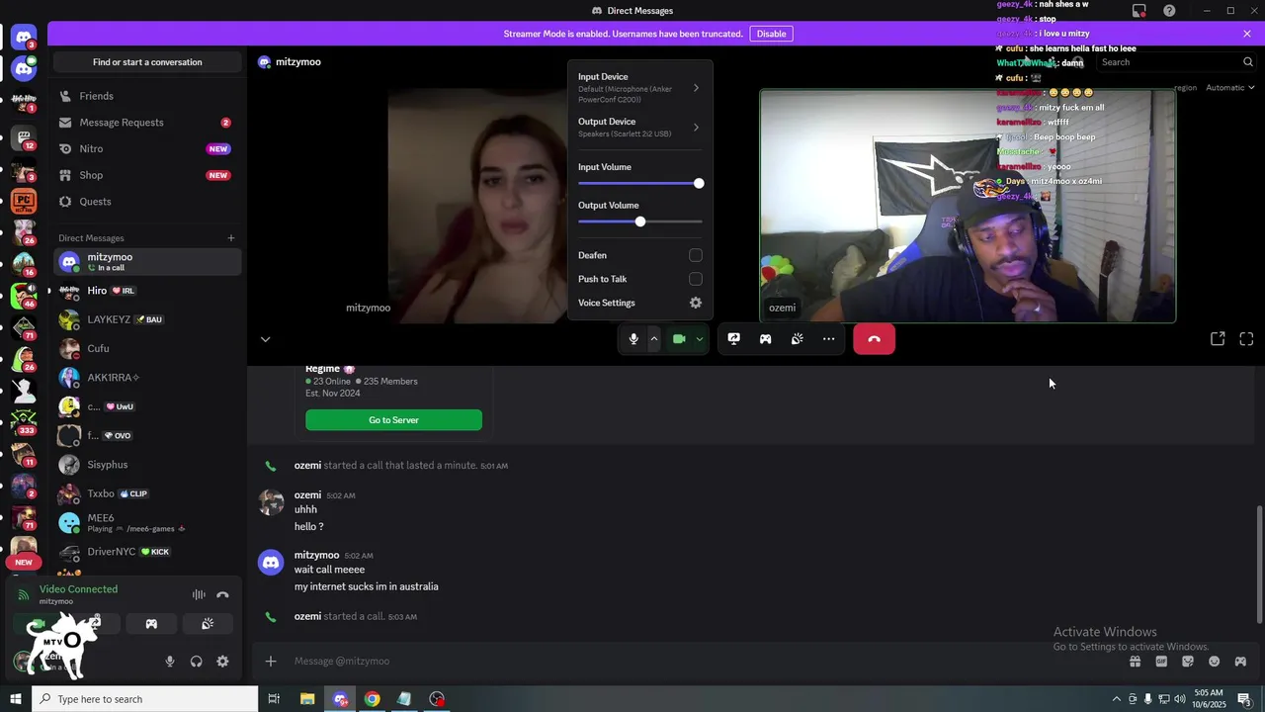Viewport: 1265px width, 712px height.
Task: Open soundboard in the call control bar
Action: coord(797,339)
